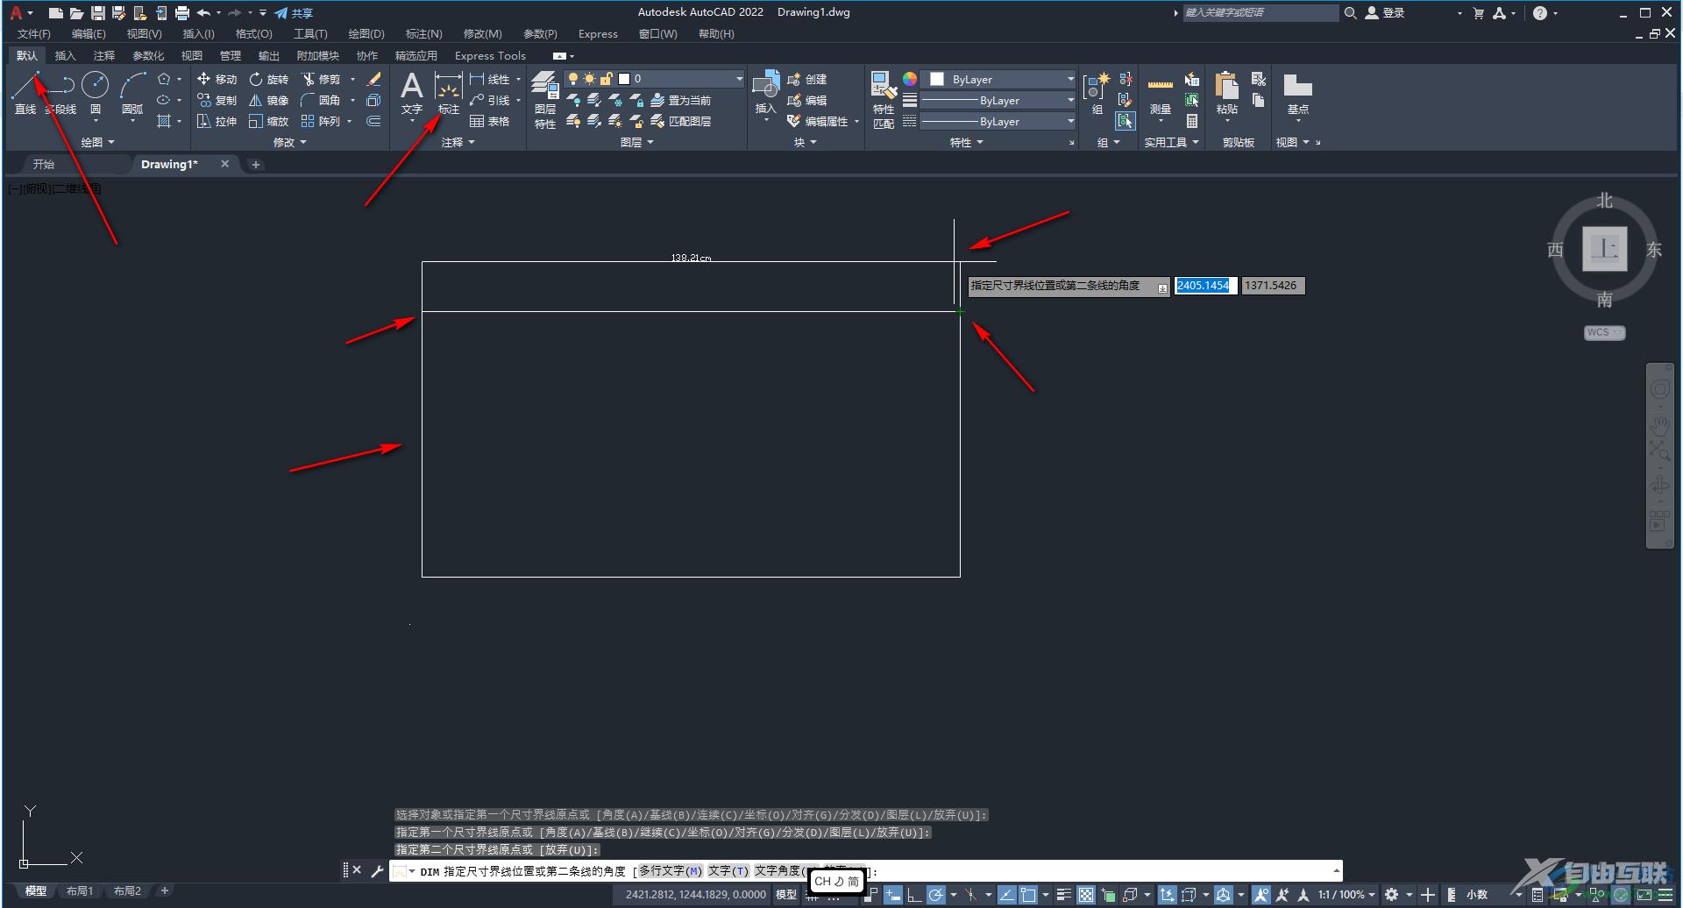This screenshot has height=908, width=1683.
Task: Click 置为当前 make current layer button
Action: pos(681,100)
